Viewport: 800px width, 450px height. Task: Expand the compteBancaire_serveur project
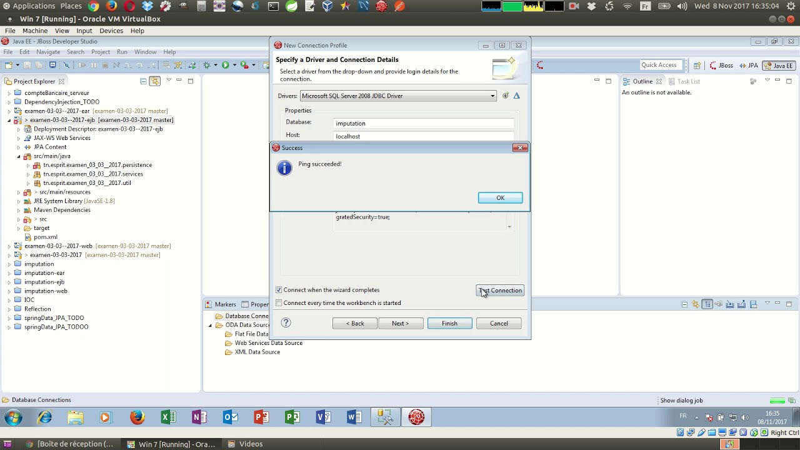click(x=9, y=93)
